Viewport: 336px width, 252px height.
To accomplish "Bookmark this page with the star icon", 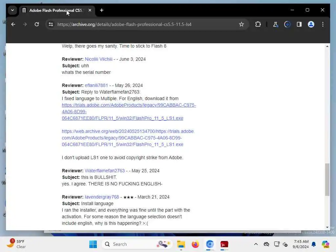I will click(x=241, y=24).
